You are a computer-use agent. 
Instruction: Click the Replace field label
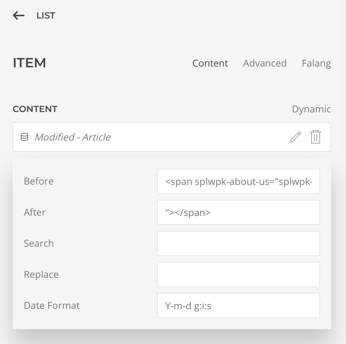click(x=41, y=274)
